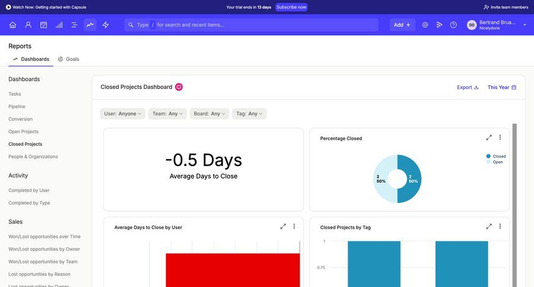Open the Workflow automation lightning icon
This screenshot has width=534, height=287.
[106, 25]
